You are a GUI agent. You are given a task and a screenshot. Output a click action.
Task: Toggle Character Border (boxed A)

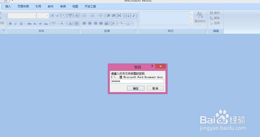76,16
